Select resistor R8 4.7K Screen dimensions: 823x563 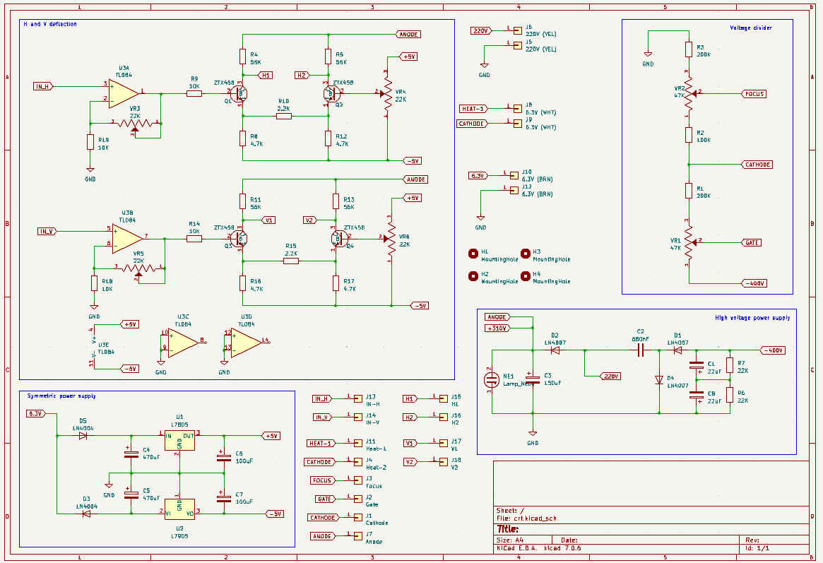pos(242,138)
